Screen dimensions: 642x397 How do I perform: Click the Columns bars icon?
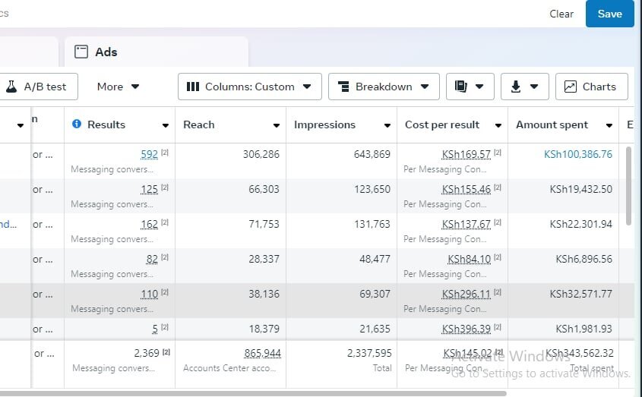[x=193, y=87]
